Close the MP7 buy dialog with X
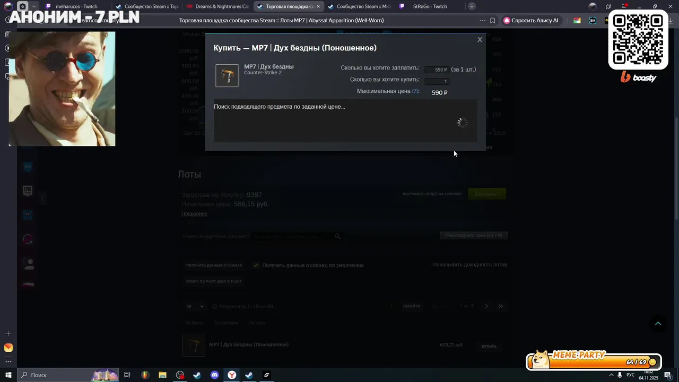Screen dimensions: 679x382 [x=480, y=40]
